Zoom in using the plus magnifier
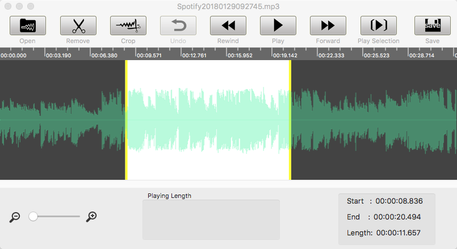457x249 pixels. pyautogui.click(x=91, y=217)
